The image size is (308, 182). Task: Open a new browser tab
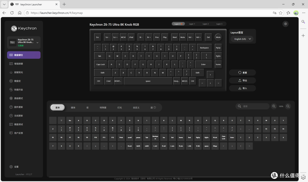[64, 4]
